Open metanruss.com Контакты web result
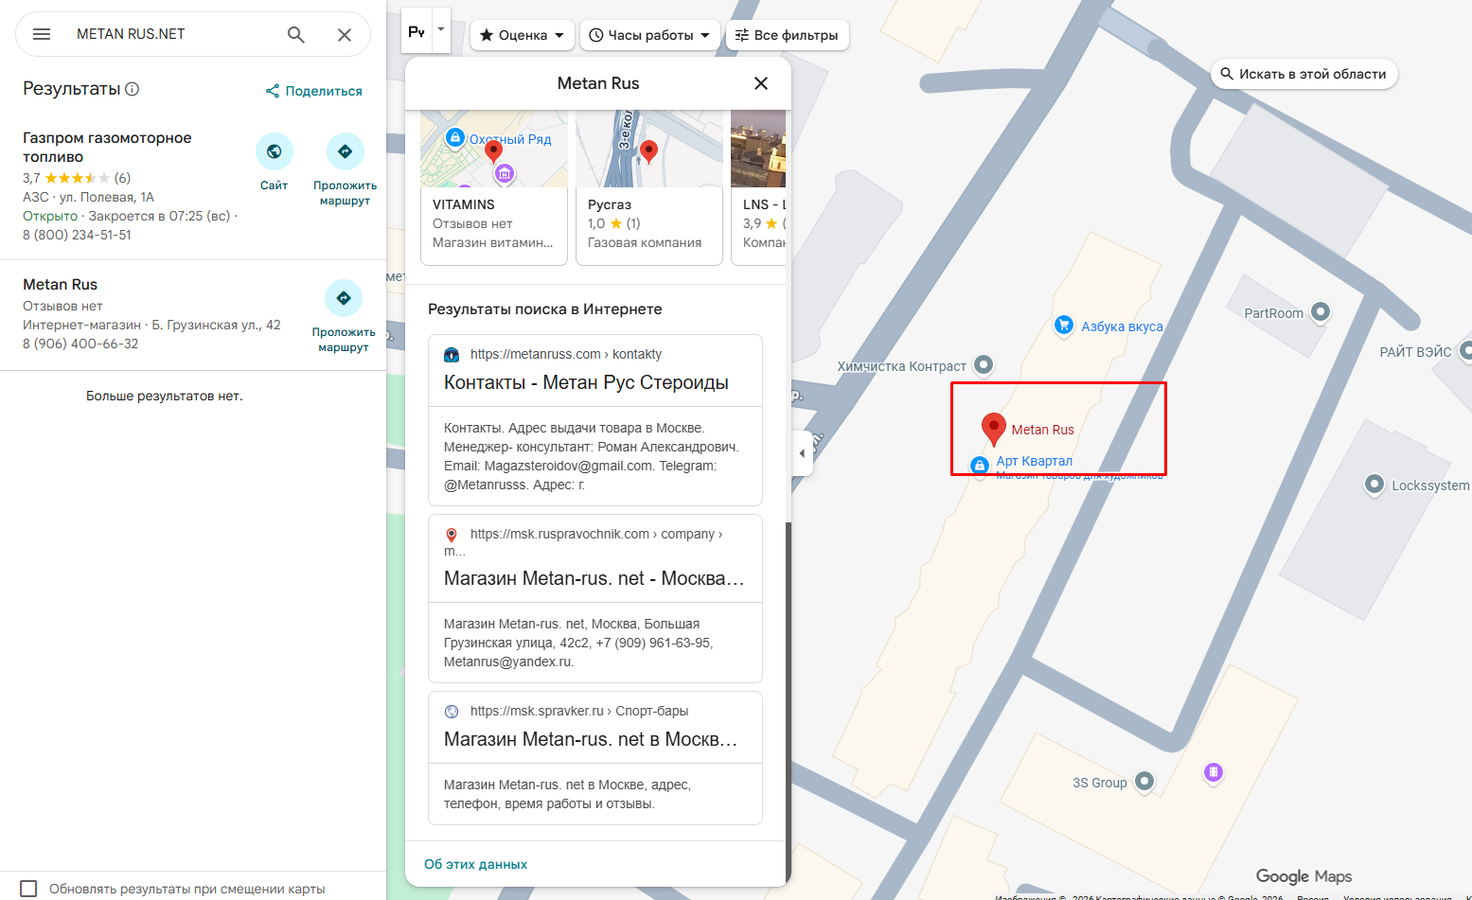Image resolution: width=1472 pixels, height=900 pixels. tap(595, 419)
